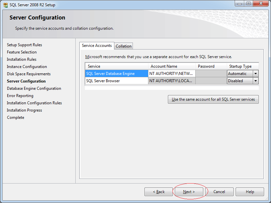This screenshot has width=271, height=203.
Task: Open setup Help
Action: [250, 192]
